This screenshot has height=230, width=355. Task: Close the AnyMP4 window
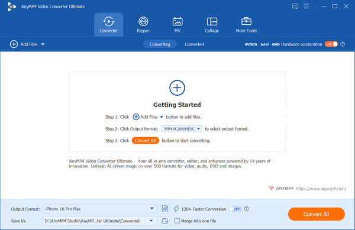pyautogui.click(x=346, y=7)
